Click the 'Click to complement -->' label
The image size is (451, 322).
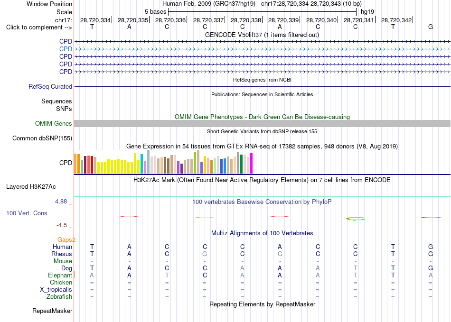pos(39,28)
